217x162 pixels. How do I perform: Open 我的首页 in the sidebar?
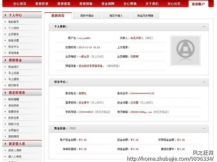click(x=14, y=22)
